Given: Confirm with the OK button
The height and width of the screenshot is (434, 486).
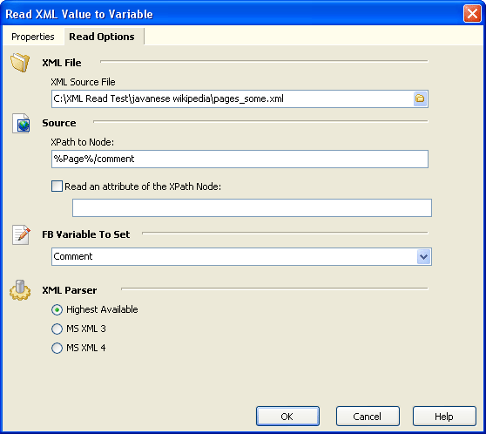Looking at the screenshot, I should click(x=287, y=417).
